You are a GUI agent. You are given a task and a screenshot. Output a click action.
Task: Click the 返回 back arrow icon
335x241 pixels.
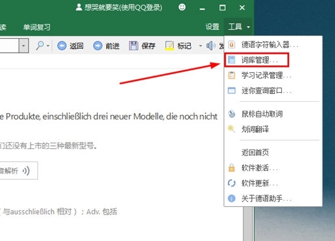[x=62, y=46]
